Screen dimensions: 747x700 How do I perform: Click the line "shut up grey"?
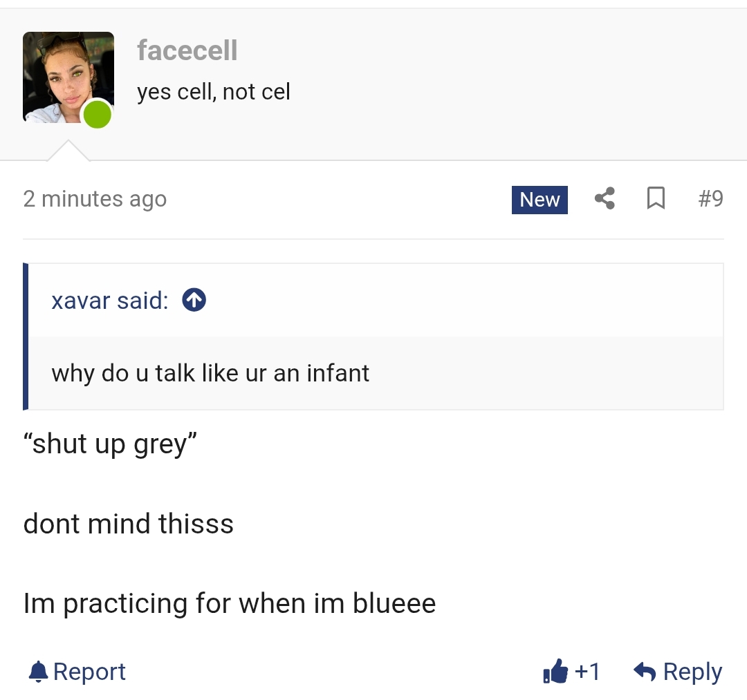pyautogui.click(x=110, y=444)
